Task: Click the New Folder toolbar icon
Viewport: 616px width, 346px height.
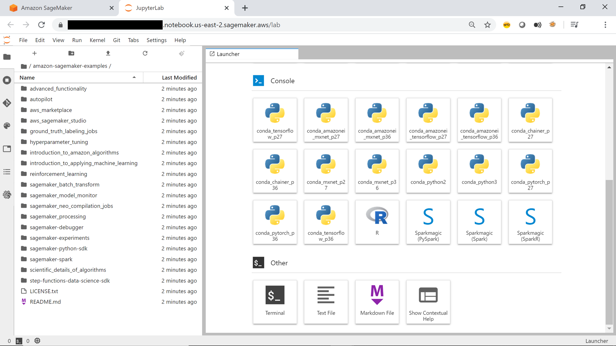Action: (x=71, y=53)
